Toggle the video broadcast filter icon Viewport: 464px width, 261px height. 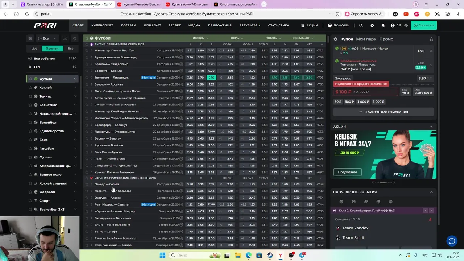[65, 38]
